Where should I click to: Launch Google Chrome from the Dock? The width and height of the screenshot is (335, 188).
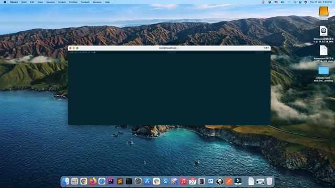tap(84, 181)
